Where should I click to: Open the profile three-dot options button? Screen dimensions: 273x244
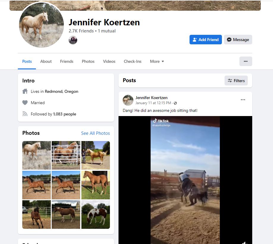(245, 61)
